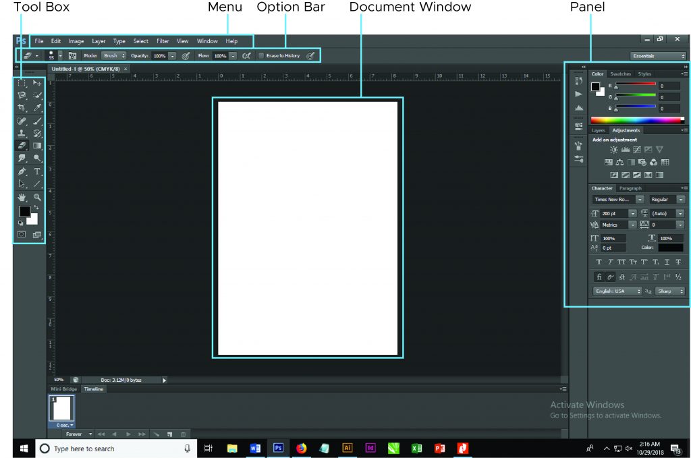691x458 pixels.
Task: Open the eraser Mode dropdown
Action: [x=113, y=56]
